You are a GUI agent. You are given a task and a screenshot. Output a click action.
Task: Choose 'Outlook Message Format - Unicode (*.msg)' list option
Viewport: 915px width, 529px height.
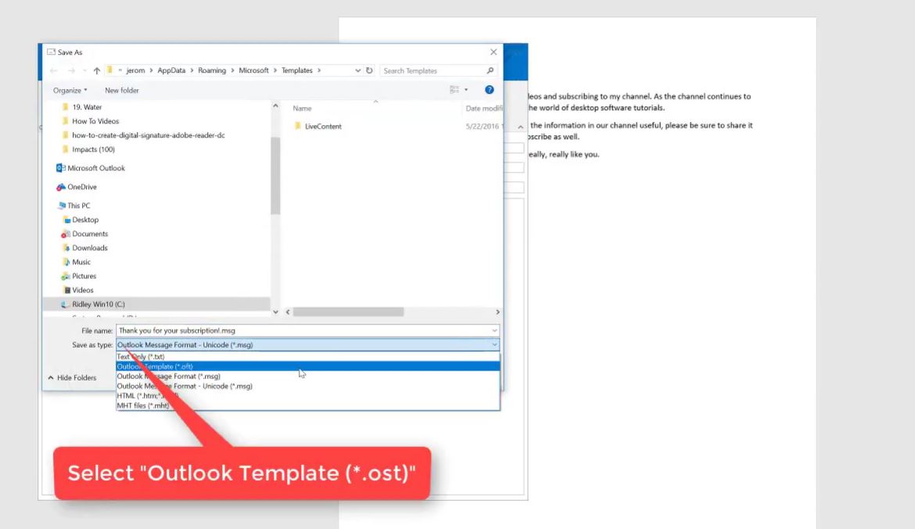pyautogui.click(x=307, y=386)
